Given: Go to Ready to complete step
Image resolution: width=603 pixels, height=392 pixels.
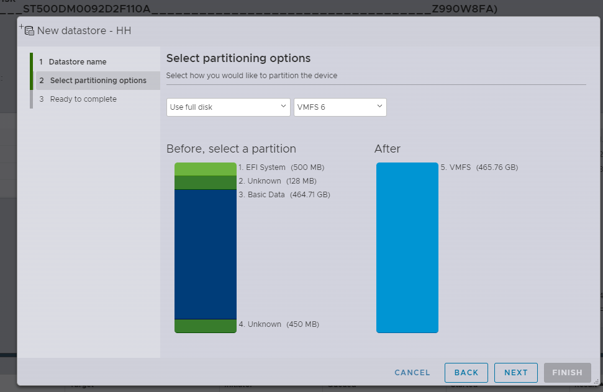Looking at the screenshot, I should click(x=83, y=99).
